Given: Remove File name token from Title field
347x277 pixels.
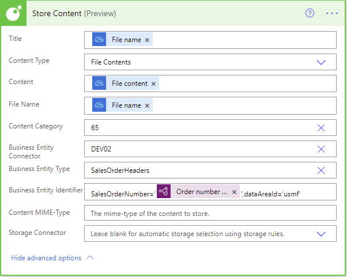Looking at the screenshot, I should point(147,40).
